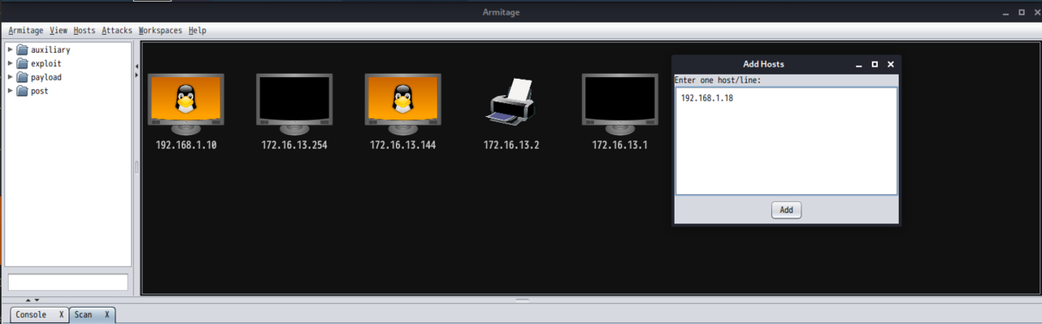Viewport: 1042px width, 324px height.
Task: Click the 192.168.1.18 entry text
Action: click(707, 98)
